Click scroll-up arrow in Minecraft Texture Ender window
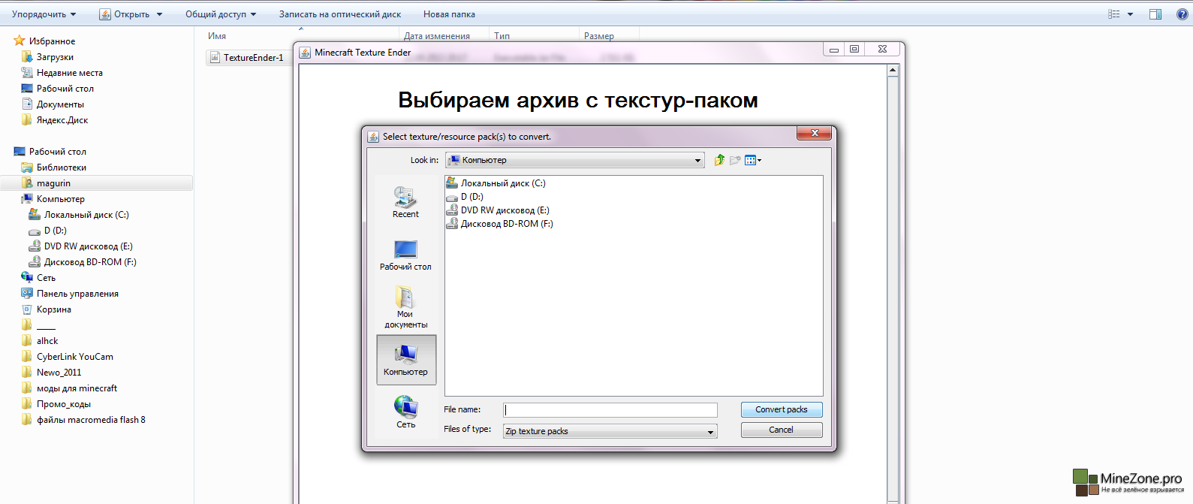The height and width of the screenshot is (504, 1193). point(893,71)
